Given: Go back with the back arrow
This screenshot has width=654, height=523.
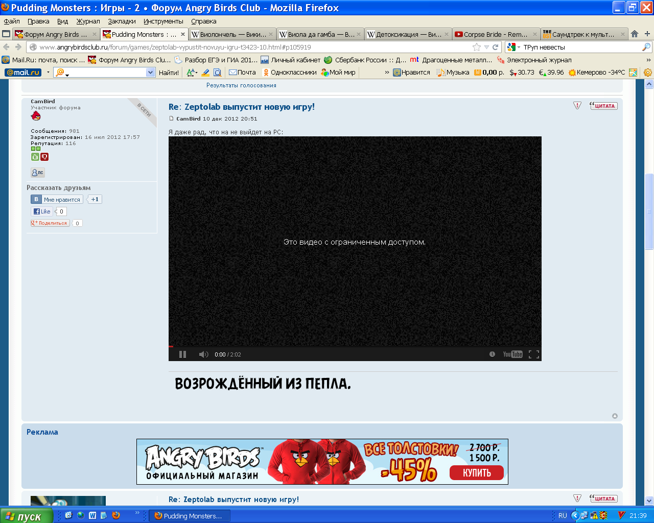Looking at the screenshot, I should point(7,47).
